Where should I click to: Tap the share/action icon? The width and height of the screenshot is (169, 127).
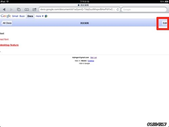point(34,9)
